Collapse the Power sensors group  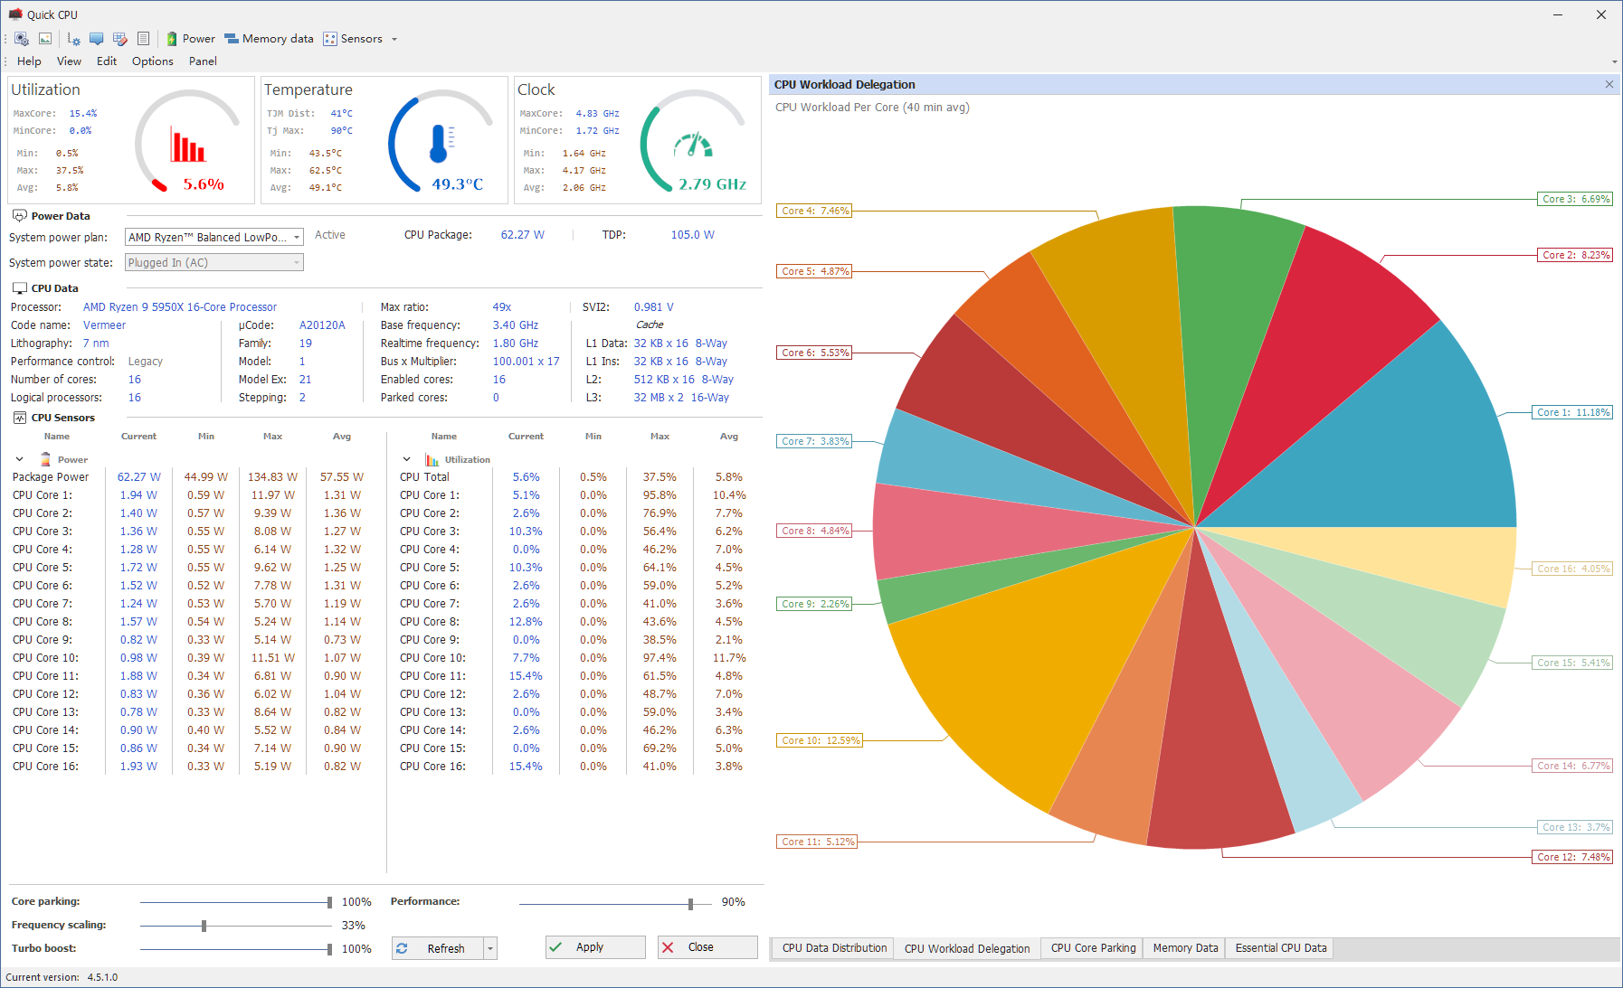click(20, 459)
